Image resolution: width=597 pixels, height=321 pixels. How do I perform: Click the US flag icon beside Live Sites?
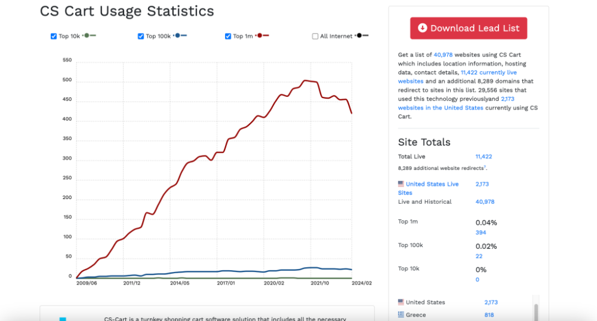click(x=401, y=184)
